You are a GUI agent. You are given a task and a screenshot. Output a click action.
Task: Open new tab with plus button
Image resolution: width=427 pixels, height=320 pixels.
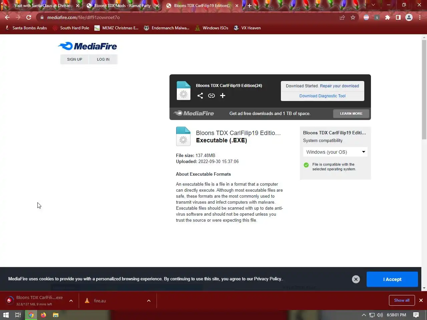tap(249, 5)
